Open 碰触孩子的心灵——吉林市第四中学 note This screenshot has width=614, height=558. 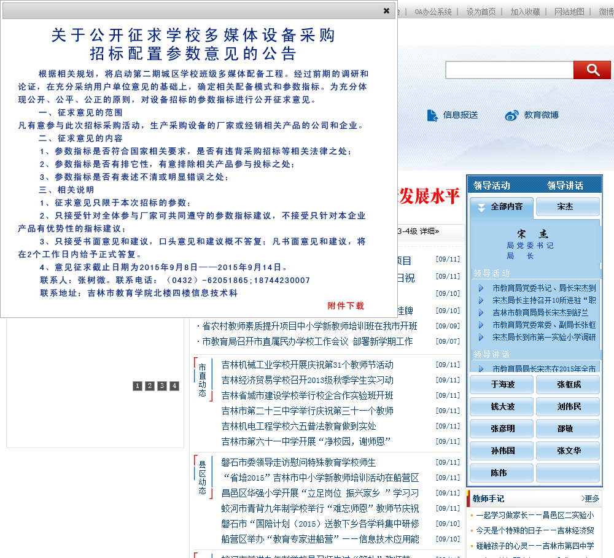[x=535, y=546]
